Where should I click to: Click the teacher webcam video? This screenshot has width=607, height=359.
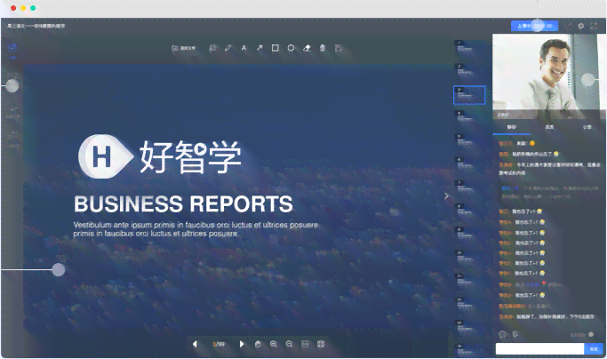coord(549,76)
